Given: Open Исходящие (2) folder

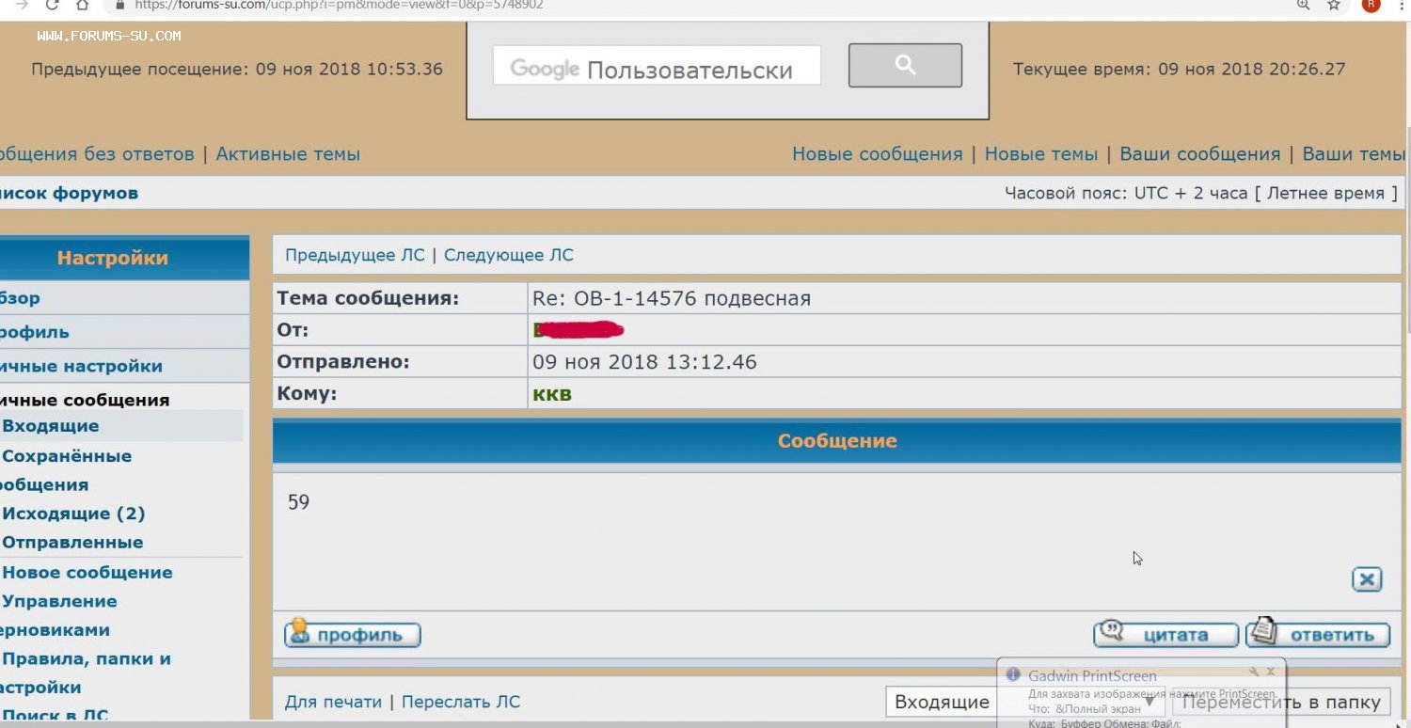Looking at the screenshot, I should [73, 514].
